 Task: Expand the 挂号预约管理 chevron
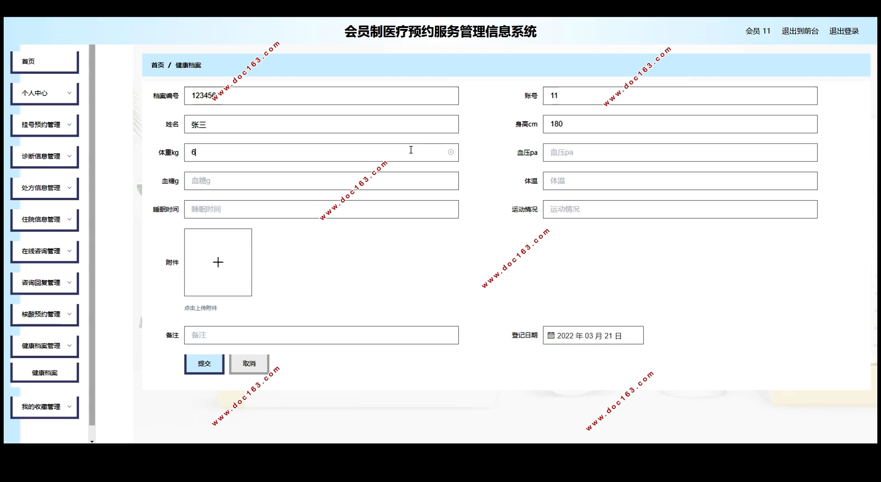pos(69,124)
